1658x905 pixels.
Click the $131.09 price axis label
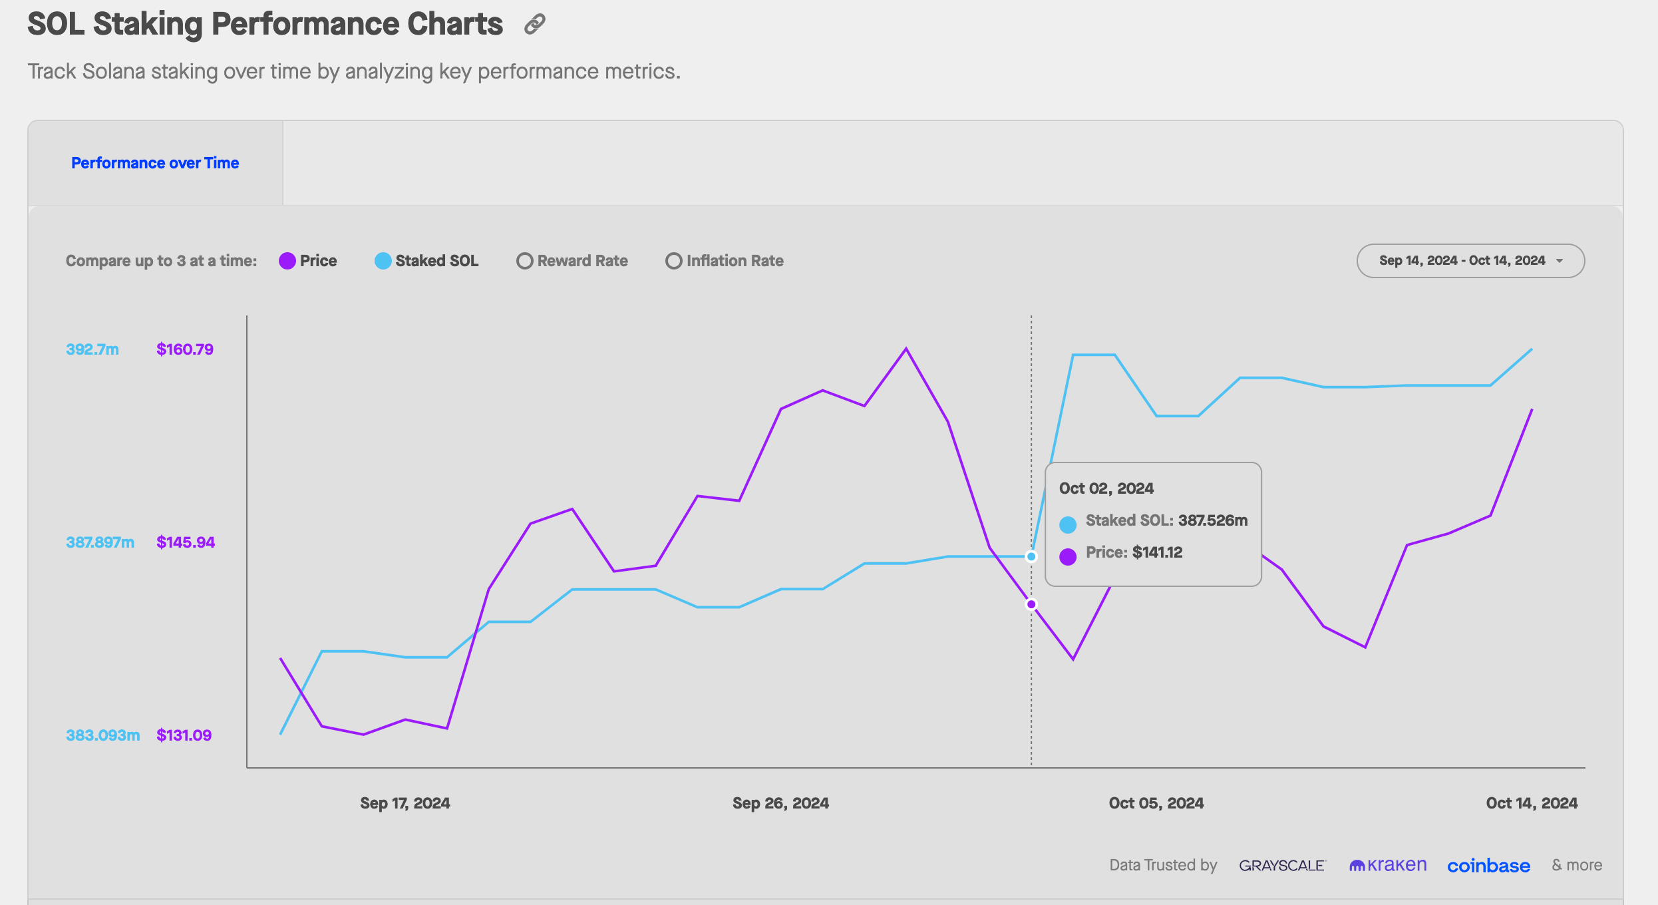tap(184, 735)
